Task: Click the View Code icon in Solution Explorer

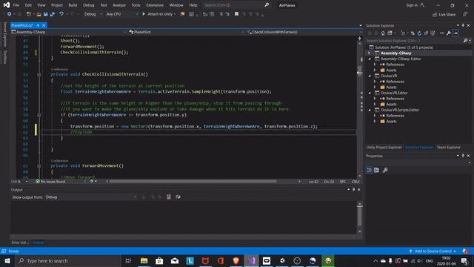Action: point(441,33)
